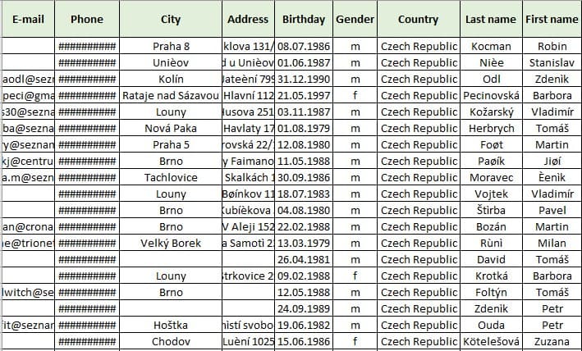The image size is (582, 351).
Task: Click the Kötelešová last name cell
Action: point(491,341)
